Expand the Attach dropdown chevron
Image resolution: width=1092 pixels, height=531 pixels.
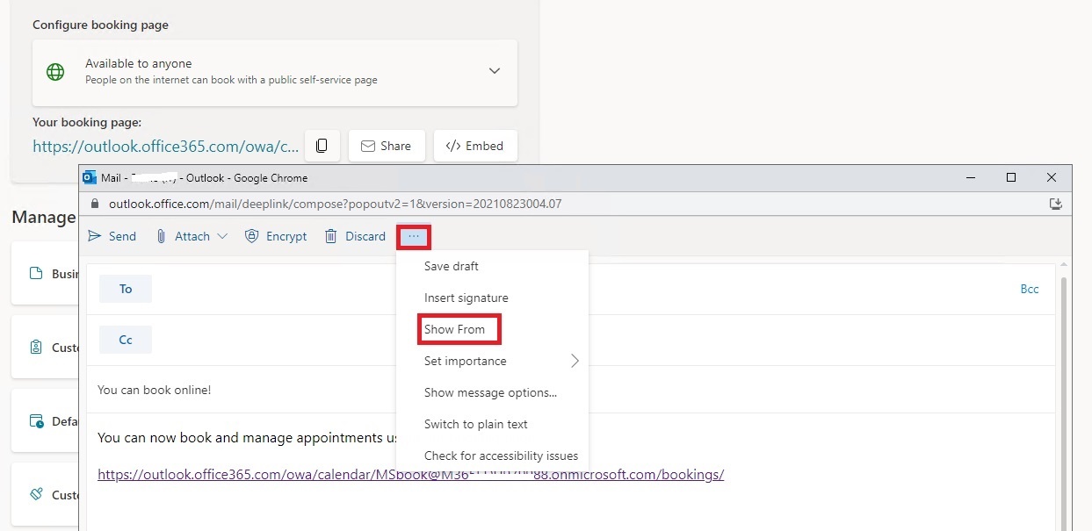coord(221,235)
